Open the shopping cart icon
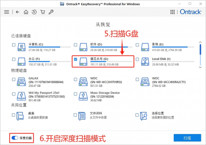The height and width of the screenshot is (145, 206). tap(43, 12)
